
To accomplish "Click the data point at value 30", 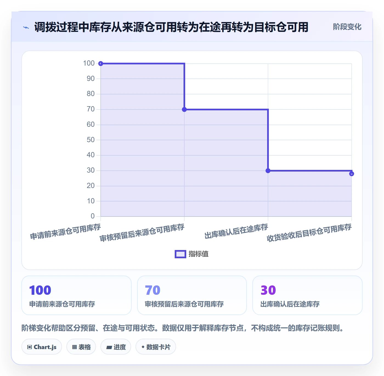I will [x=268, y=171].
